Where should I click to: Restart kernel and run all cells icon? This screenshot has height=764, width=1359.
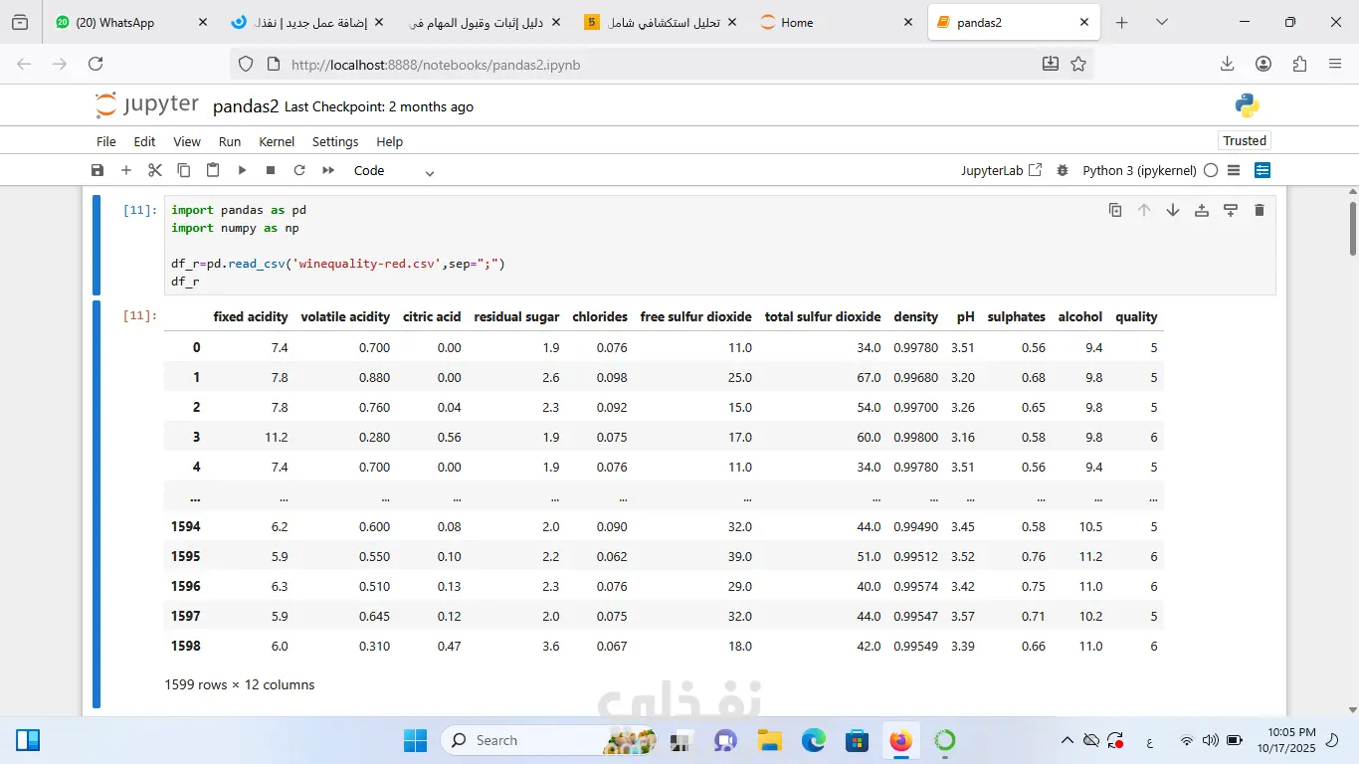pyautogui.click(x=328, y=170)
